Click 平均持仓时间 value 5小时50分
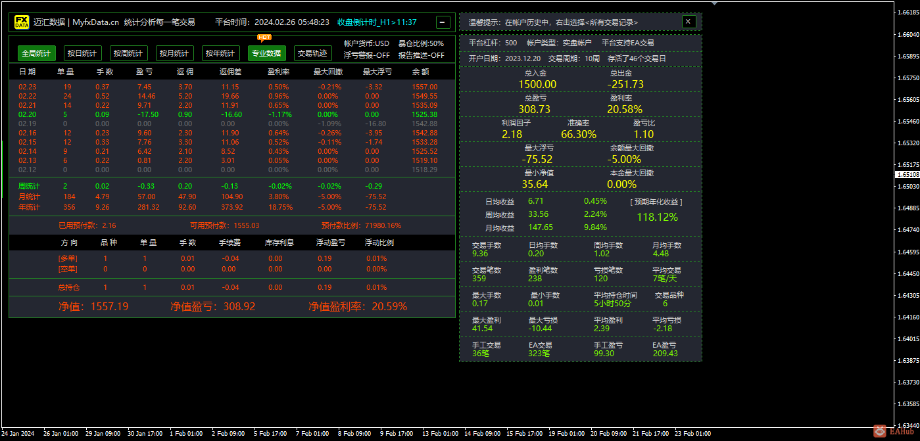Viewport: 920px width, 441px height. [612, 304]
